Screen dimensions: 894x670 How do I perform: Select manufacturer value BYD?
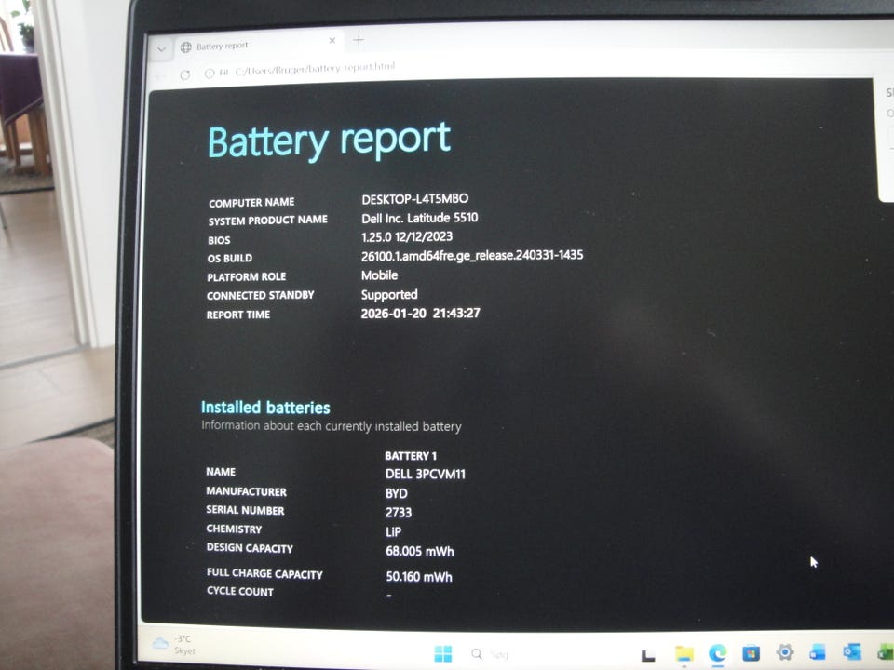pyautogui.click(x=397, y=493)
